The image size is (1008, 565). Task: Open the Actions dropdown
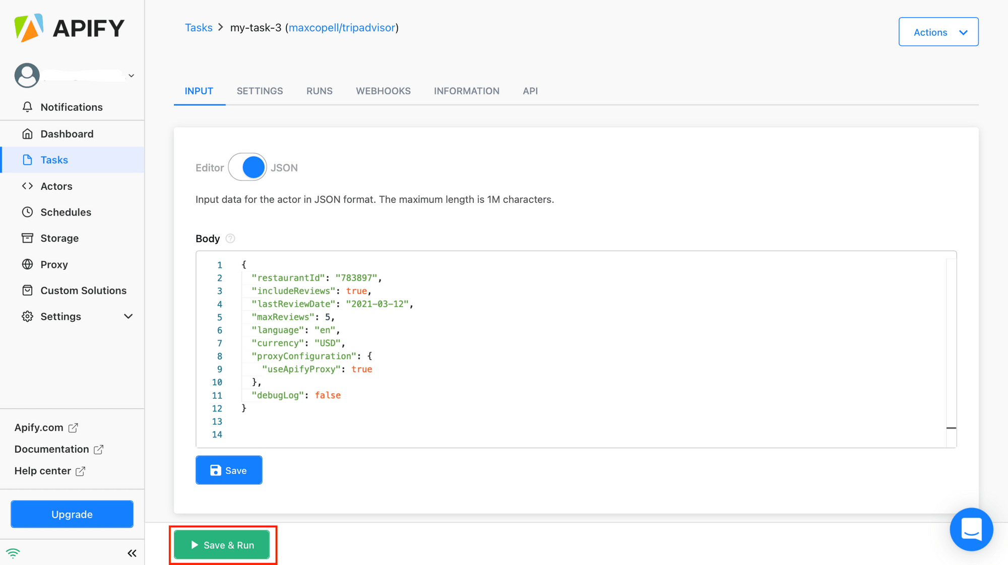[938, 32]
